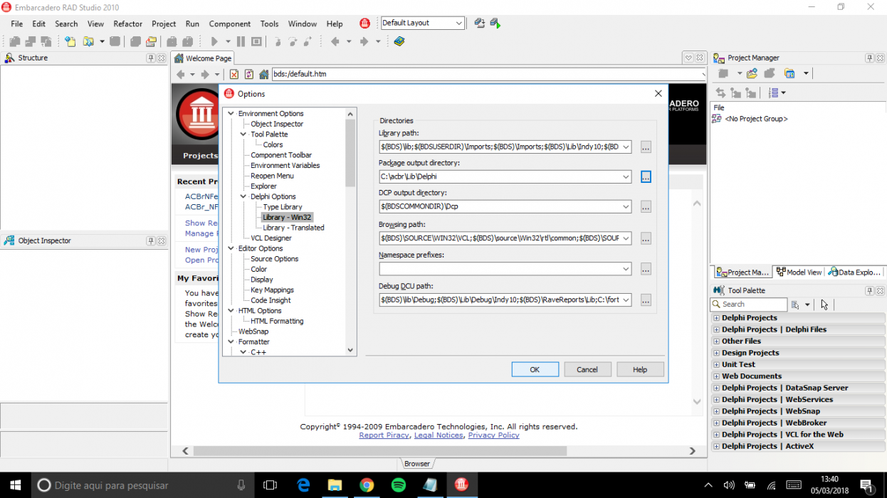Open browse button for Package output directory
This screenshot has height=498, width=887.
point(646,176)
